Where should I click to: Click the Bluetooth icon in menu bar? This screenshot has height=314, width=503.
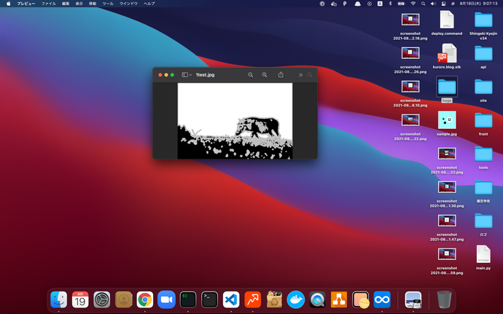click(391, 4)
